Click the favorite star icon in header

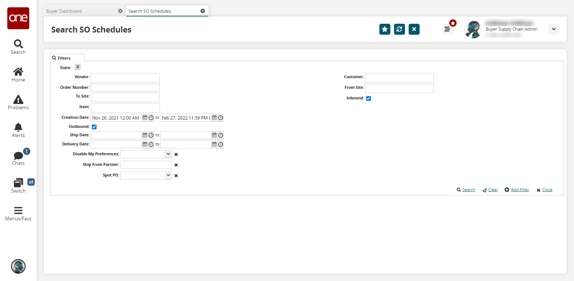tap(384, 29)
